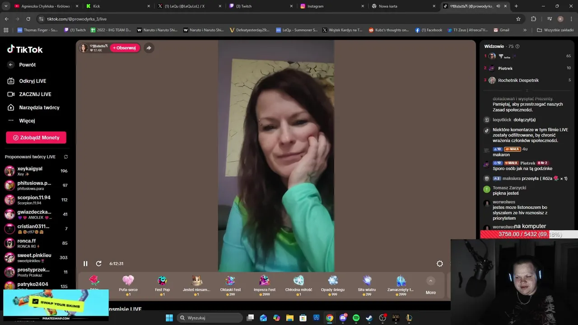Pause the live stream playback
This screenshot has width=578, height=325.
point(85,264)
